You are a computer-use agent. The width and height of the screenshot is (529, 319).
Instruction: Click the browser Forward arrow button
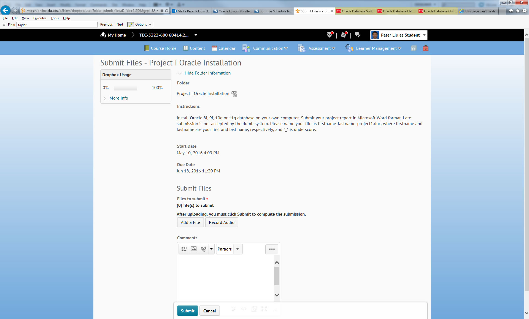click(15, 10)
